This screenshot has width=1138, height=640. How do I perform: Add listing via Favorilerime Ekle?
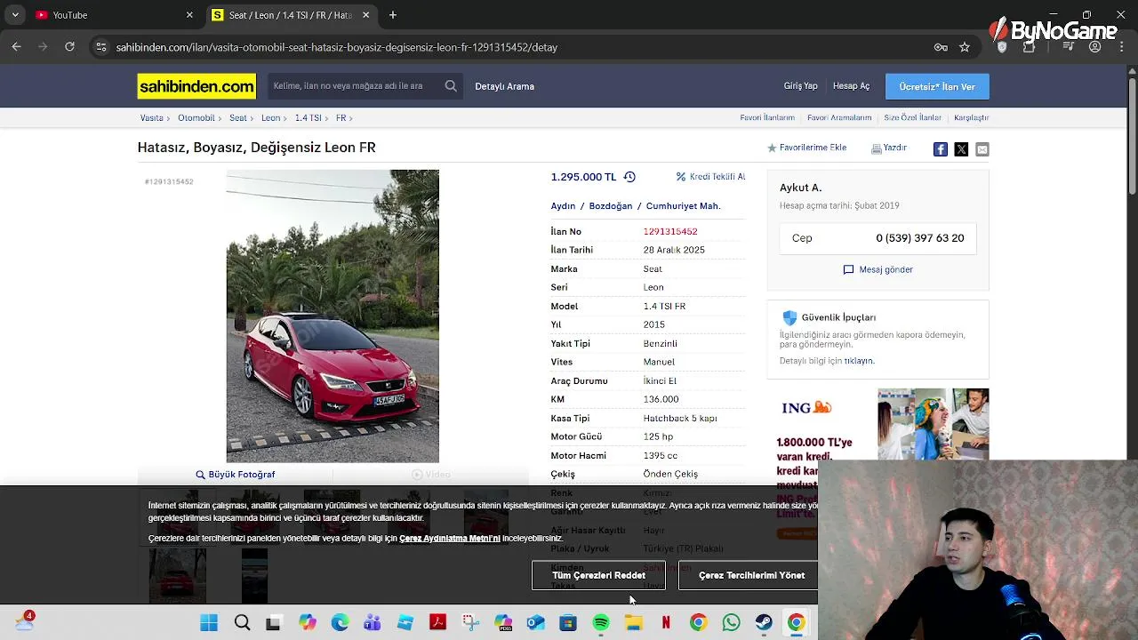[807, 148]
